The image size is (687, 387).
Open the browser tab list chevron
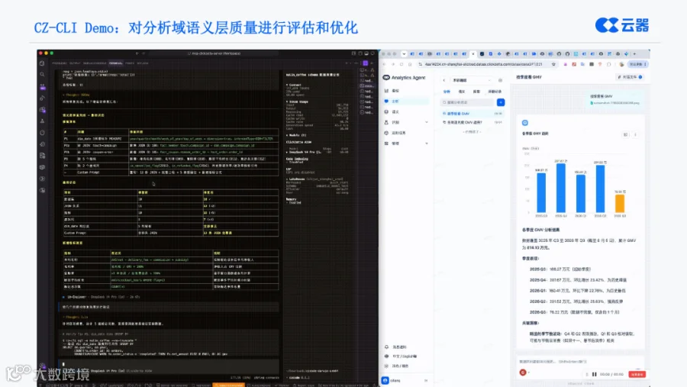[404, 54]
